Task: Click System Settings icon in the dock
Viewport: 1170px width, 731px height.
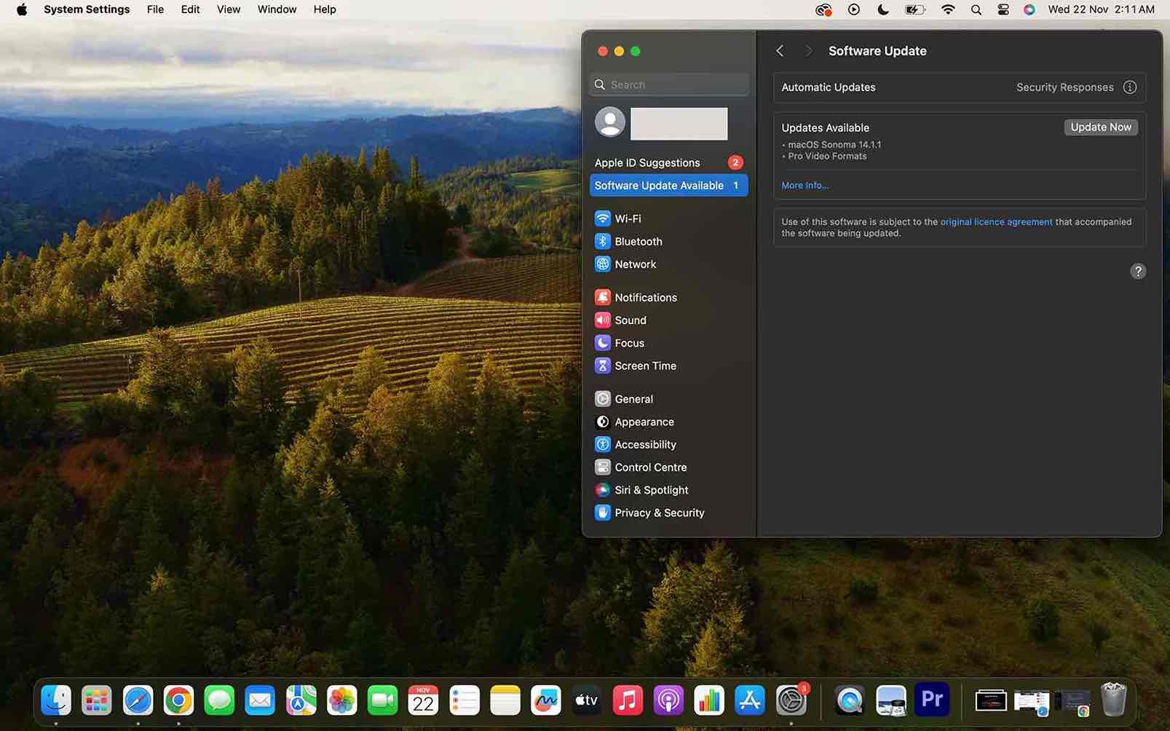Action: [x=791, y=701]
